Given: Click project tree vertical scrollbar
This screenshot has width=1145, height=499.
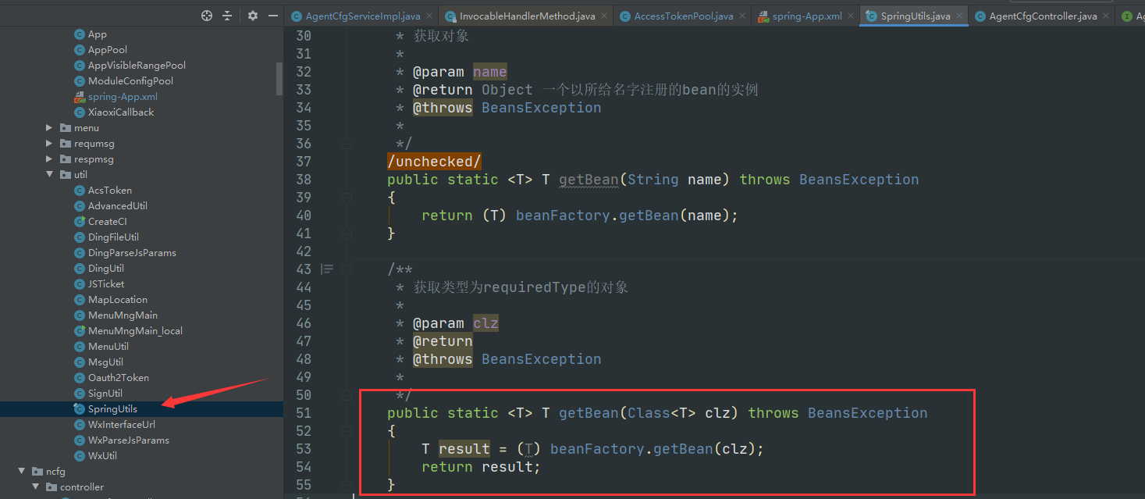Looking at the screenshot, I should [279, 79].
